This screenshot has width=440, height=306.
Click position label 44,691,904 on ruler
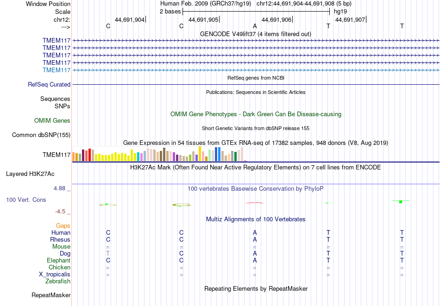pyautogui.click(x=130, y=19)
